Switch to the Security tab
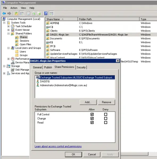The image size is (157, 159). pos(81,67)
